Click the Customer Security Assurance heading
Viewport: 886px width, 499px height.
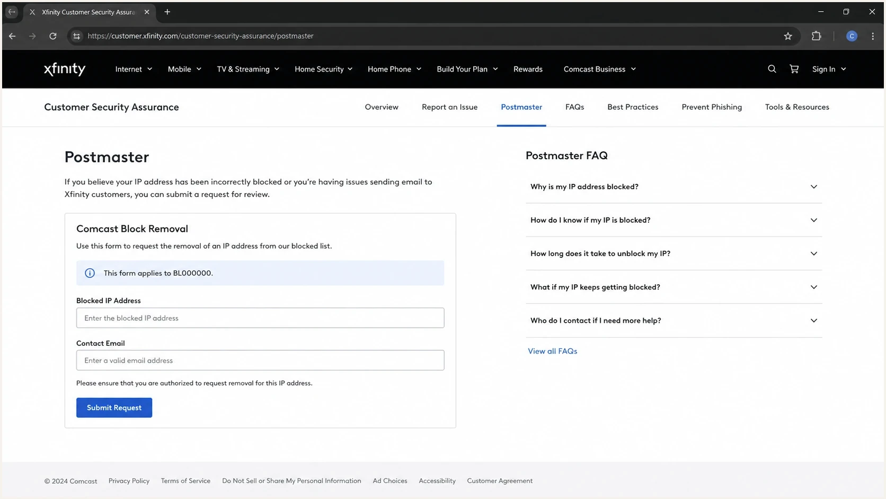[111, 107]
